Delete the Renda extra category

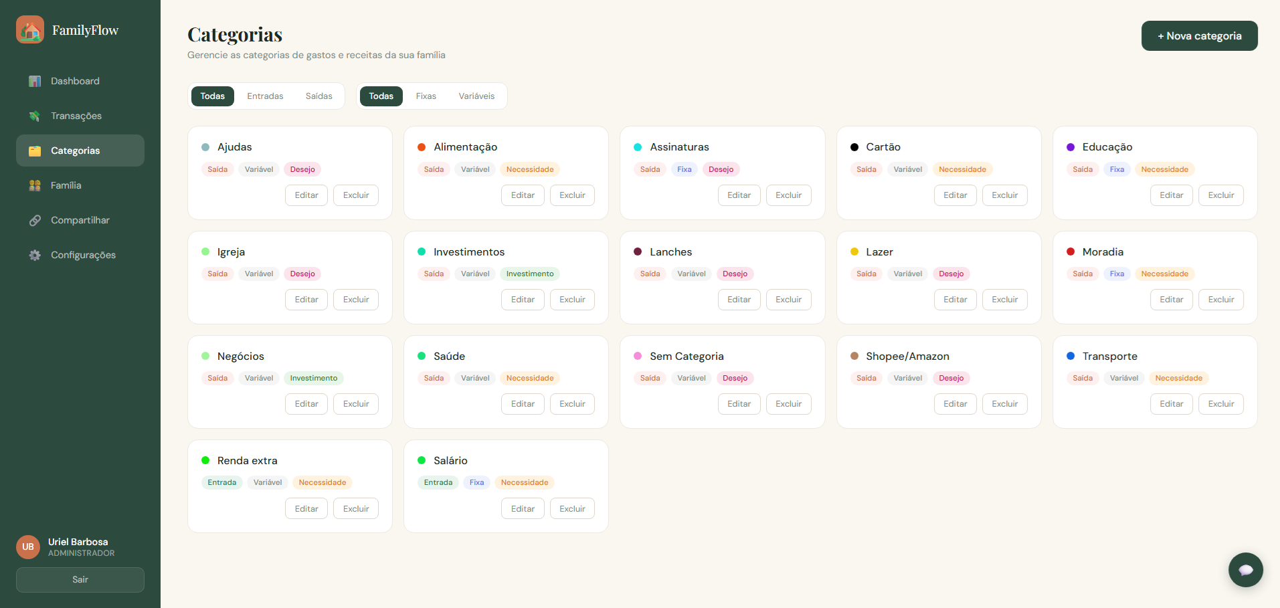tap(356, 509)
